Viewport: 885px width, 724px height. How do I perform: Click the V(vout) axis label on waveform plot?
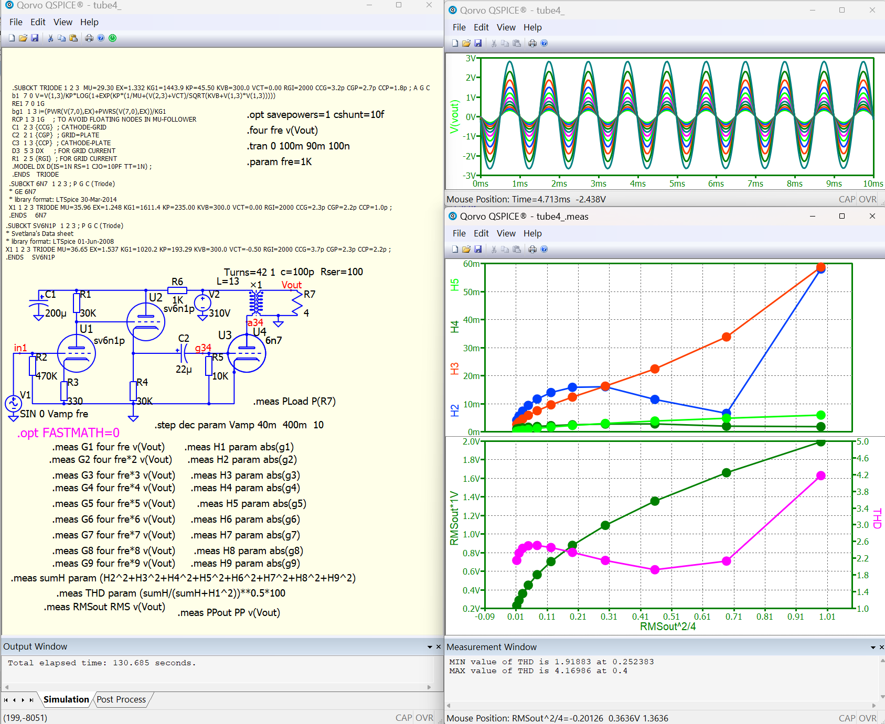point(455,117)
